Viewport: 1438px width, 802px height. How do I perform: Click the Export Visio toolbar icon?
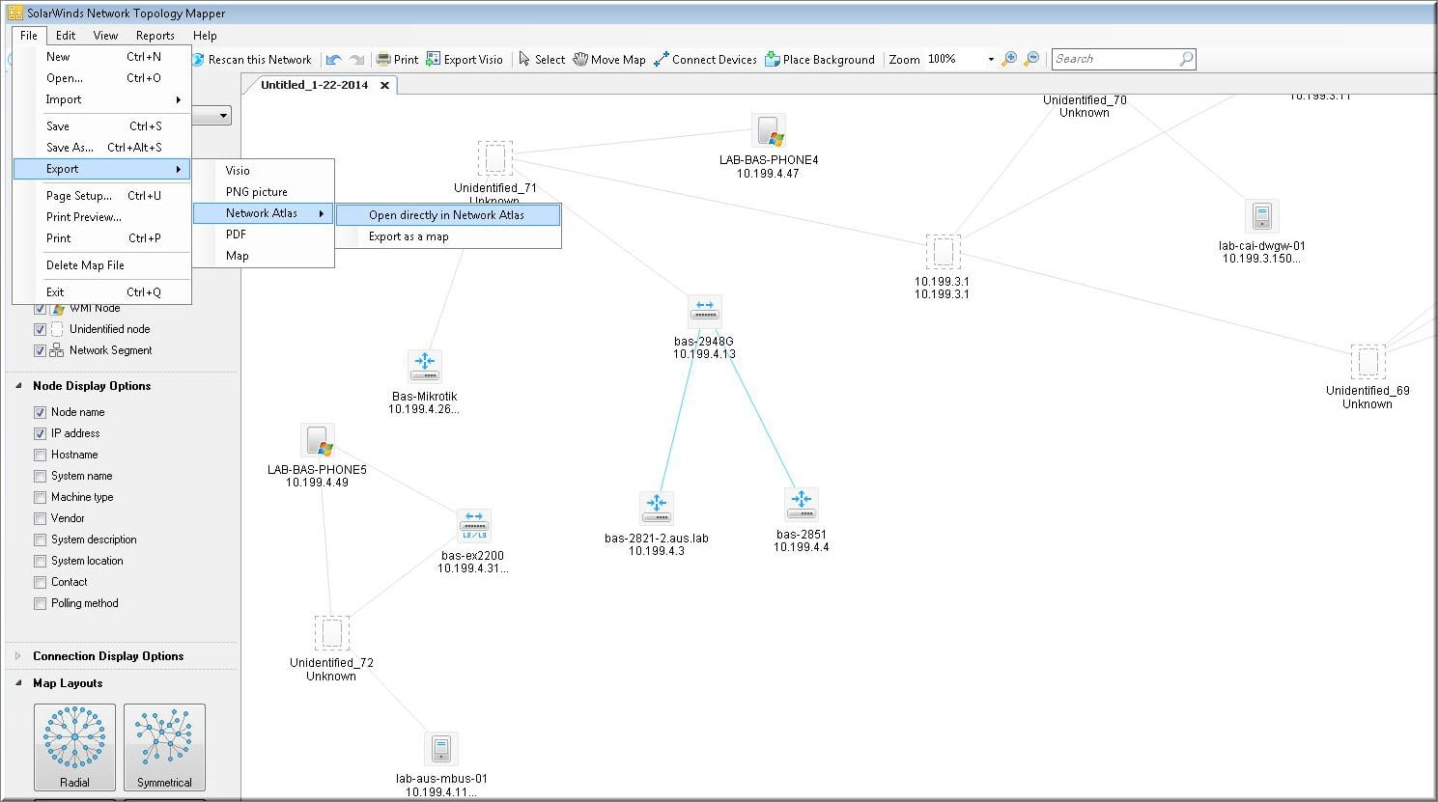click(434, 59)
